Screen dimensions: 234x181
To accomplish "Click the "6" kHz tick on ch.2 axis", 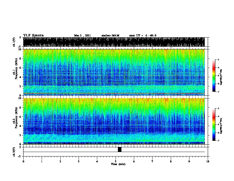I will (x=20, y=117).
